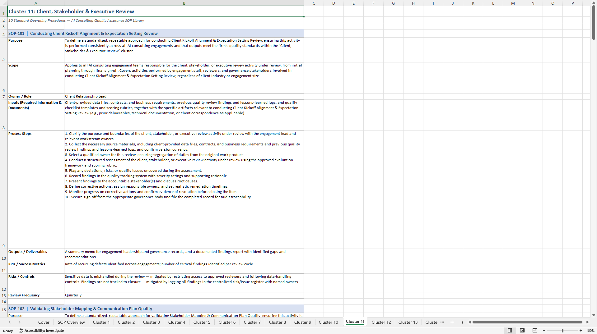Click the zoom in plus icon
This screenshot has height=334, width=597.
(581, 331)
